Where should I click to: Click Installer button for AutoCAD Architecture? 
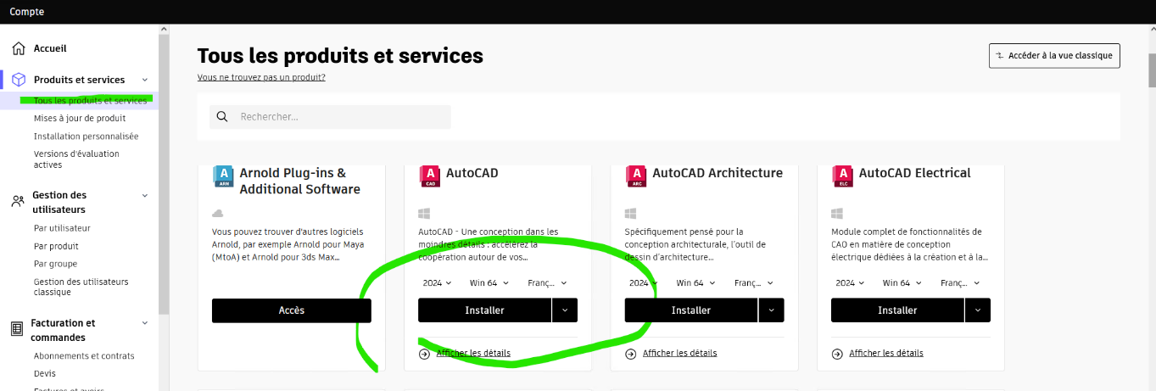(x=690, y=310)
